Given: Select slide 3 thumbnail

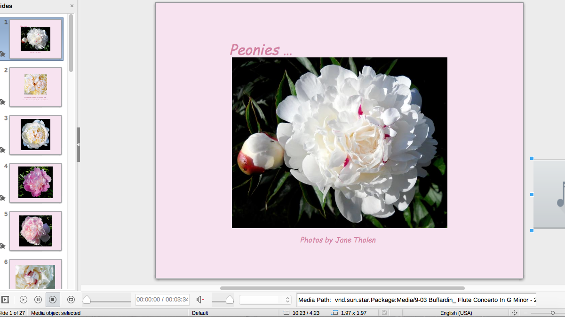Looking at the screenshot, I should click(36, 135).
